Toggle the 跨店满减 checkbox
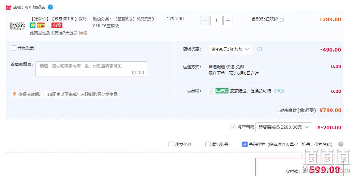 click(x=233, y=127)
